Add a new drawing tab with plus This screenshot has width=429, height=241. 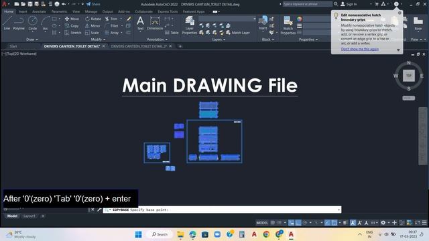point(180,46)
